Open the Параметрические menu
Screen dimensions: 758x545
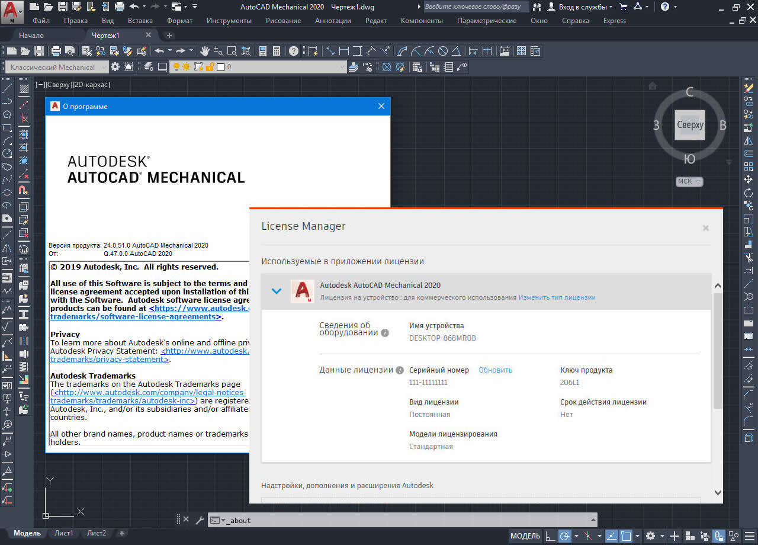[486, 21]
